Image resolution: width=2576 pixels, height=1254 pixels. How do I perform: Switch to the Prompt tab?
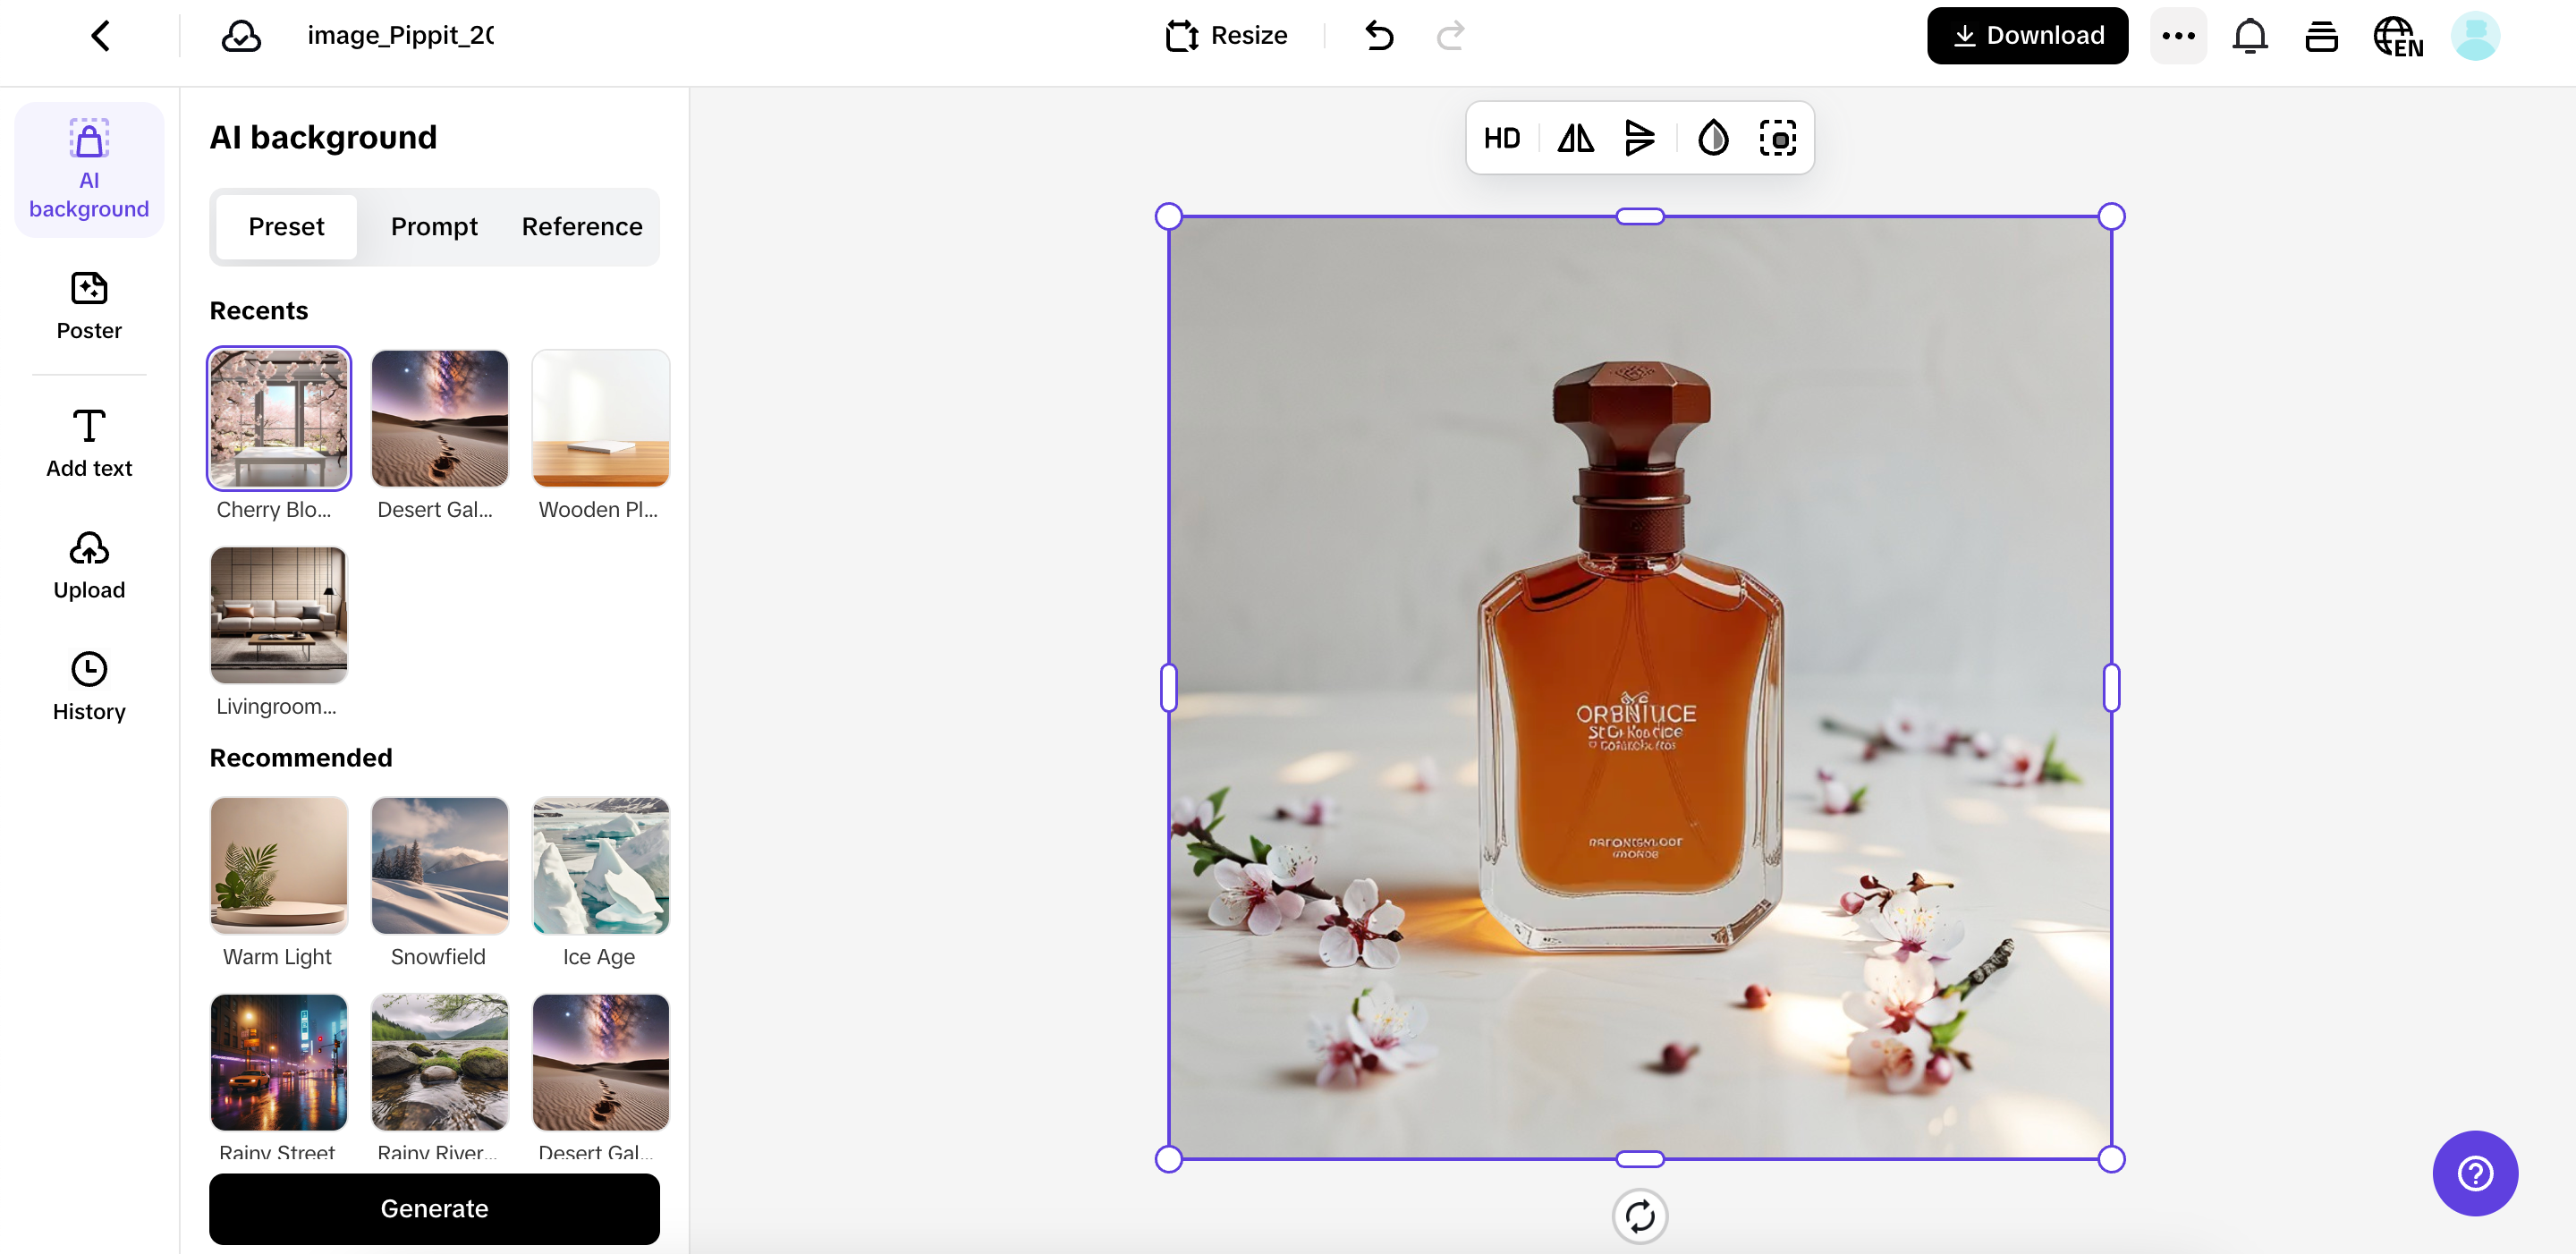pyautogui.click(x=434, y=227)
